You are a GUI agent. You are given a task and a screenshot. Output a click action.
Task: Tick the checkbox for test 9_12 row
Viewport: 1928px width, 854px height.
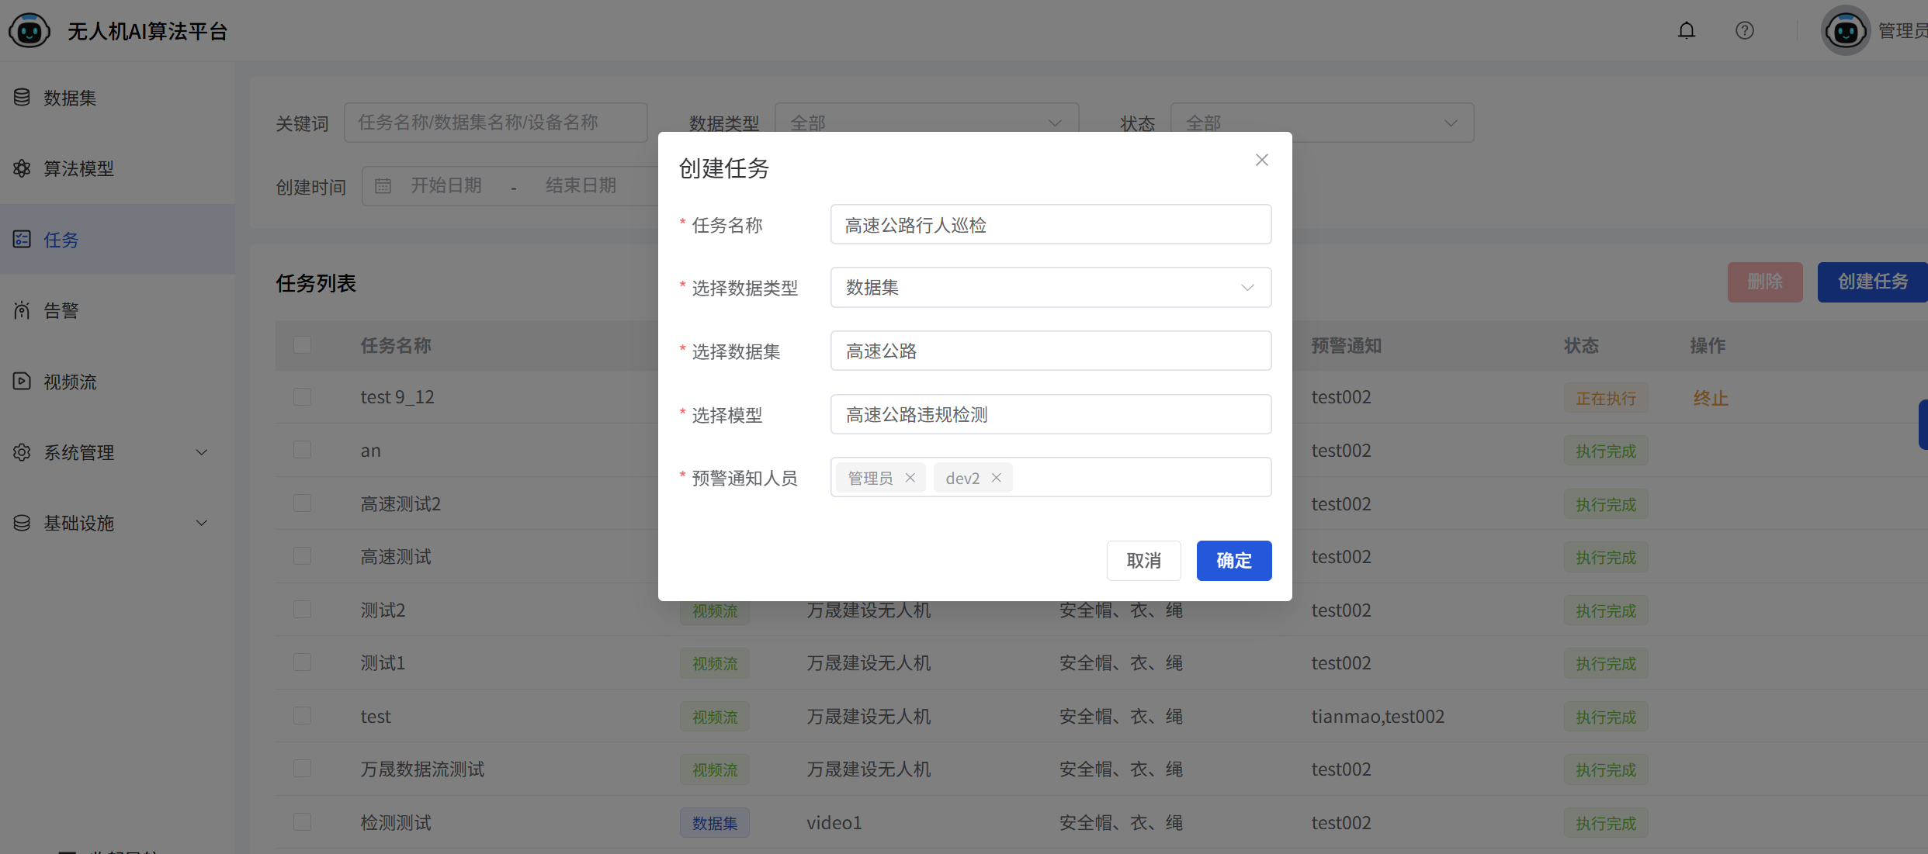coord(303,397)
